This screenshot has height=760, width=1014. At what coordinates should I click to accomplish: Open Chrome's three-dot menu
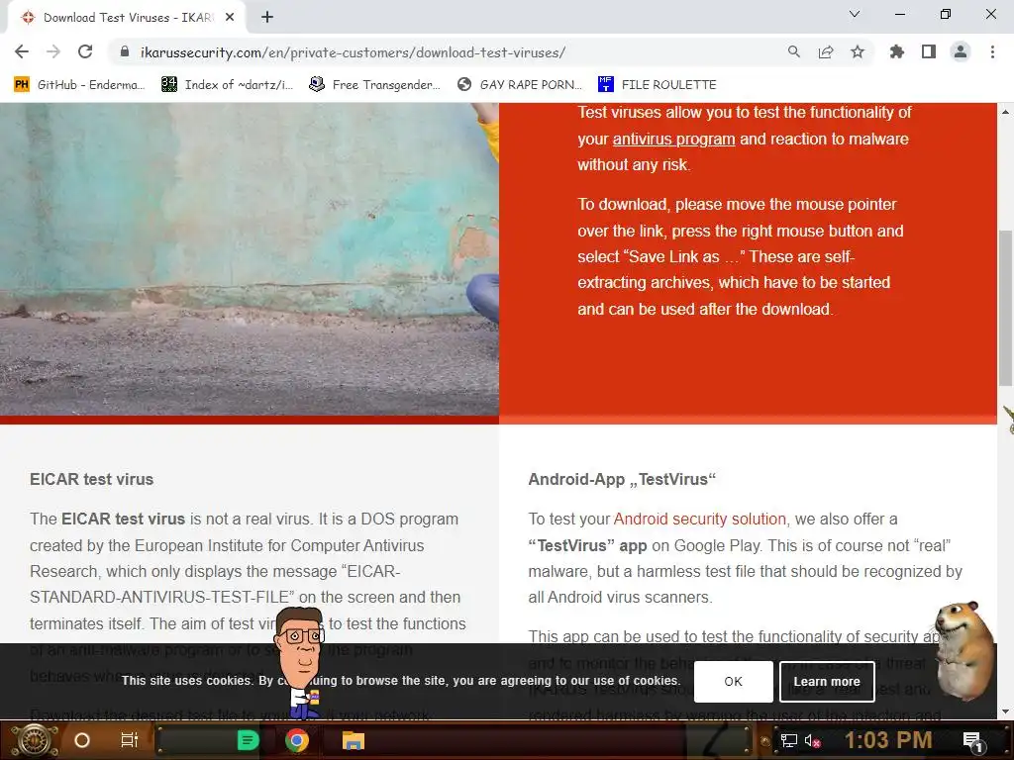point(992,51)
